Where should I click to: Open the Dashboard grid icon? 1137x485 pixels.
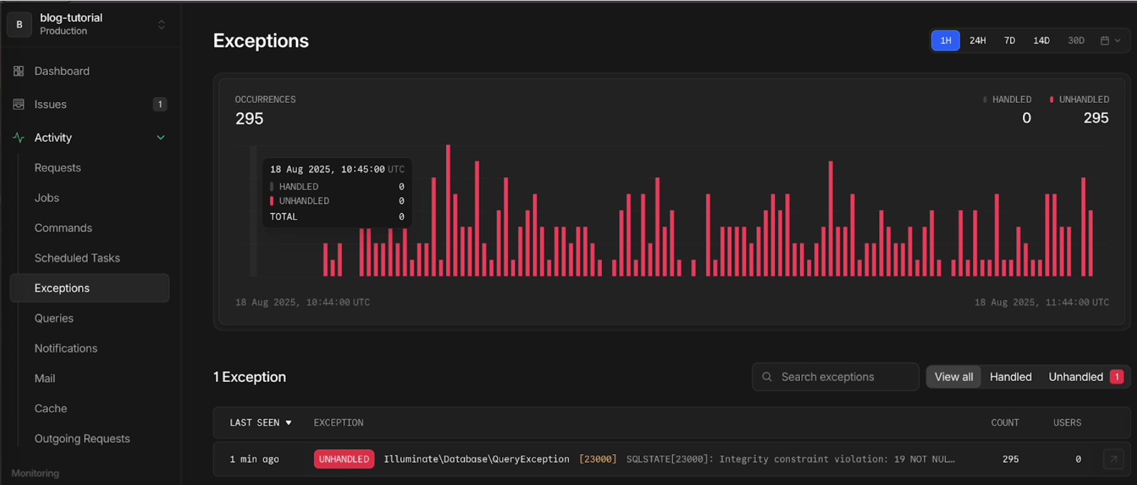(x=18, y=71)
